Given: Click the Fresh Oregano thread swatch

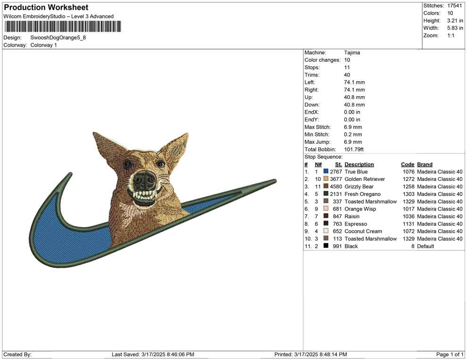Looking at the screenshot, I should [x=326, y=194].
